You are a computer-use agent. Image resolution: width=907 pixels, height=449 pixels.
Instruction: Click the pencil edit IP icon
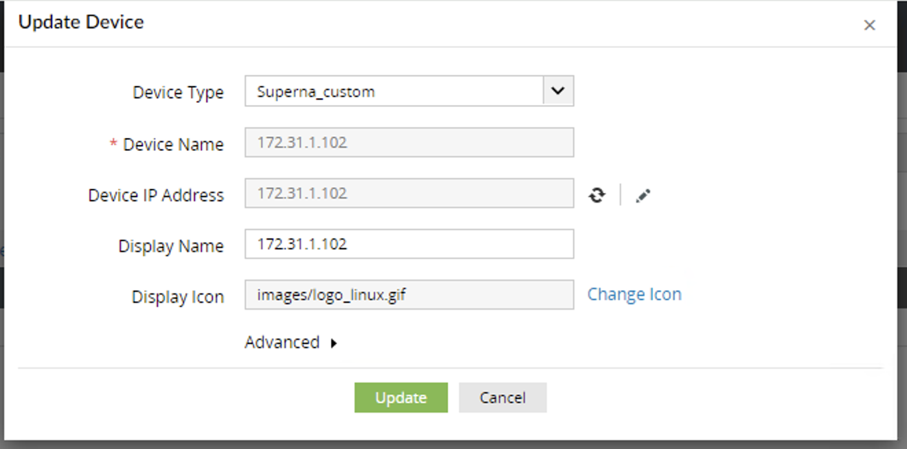tap(642, 196)
